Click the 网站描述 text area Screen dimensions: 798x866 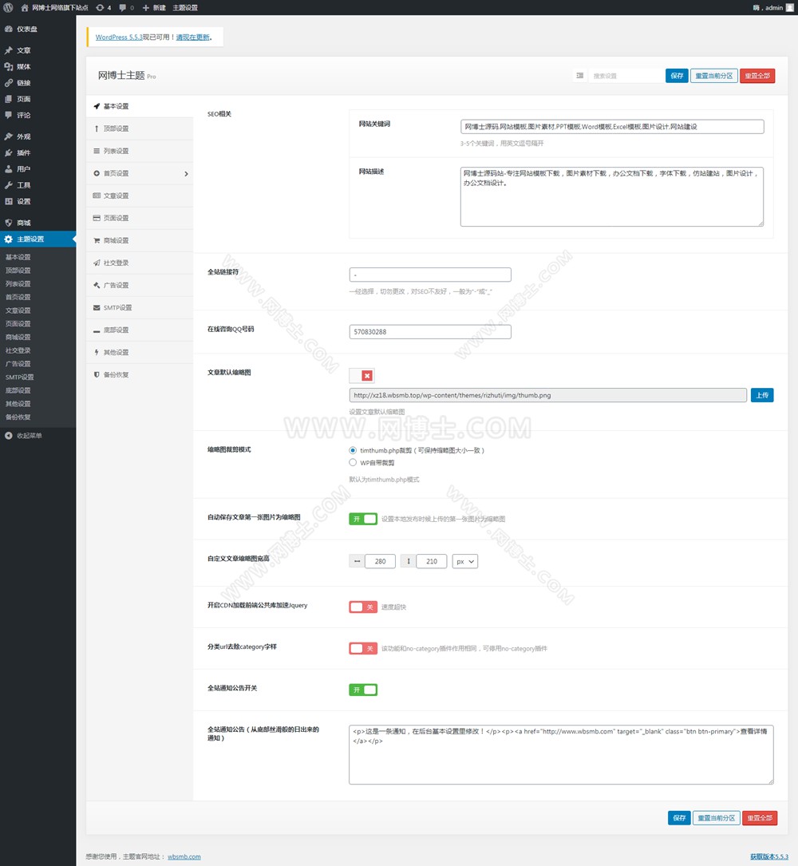[612, 196]
